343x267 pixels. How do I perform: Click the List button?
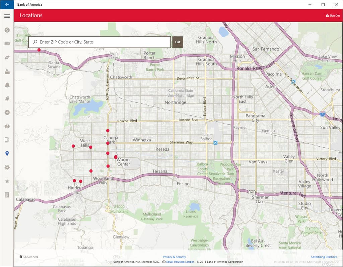pyautogui.click(x=178, y=42)
